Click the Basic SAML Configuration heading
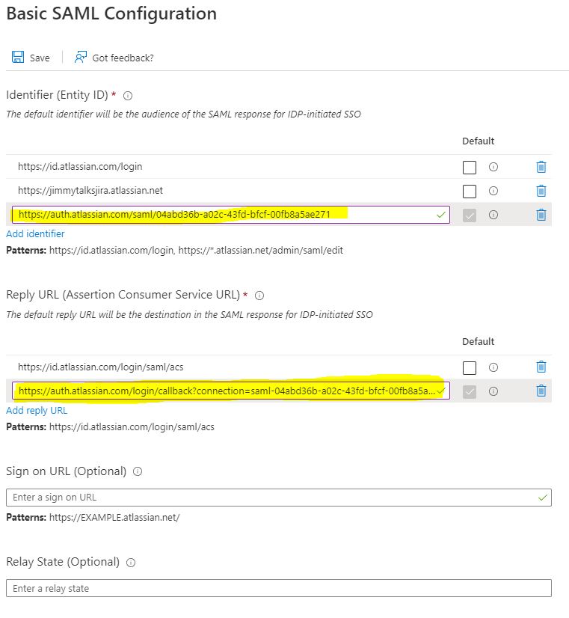 pyautogui.click(x=111, y=13)
